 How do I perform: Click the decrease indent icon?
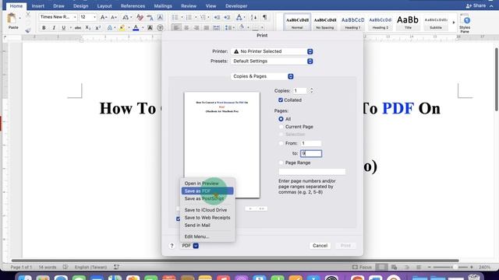click(x=217, y=17)
